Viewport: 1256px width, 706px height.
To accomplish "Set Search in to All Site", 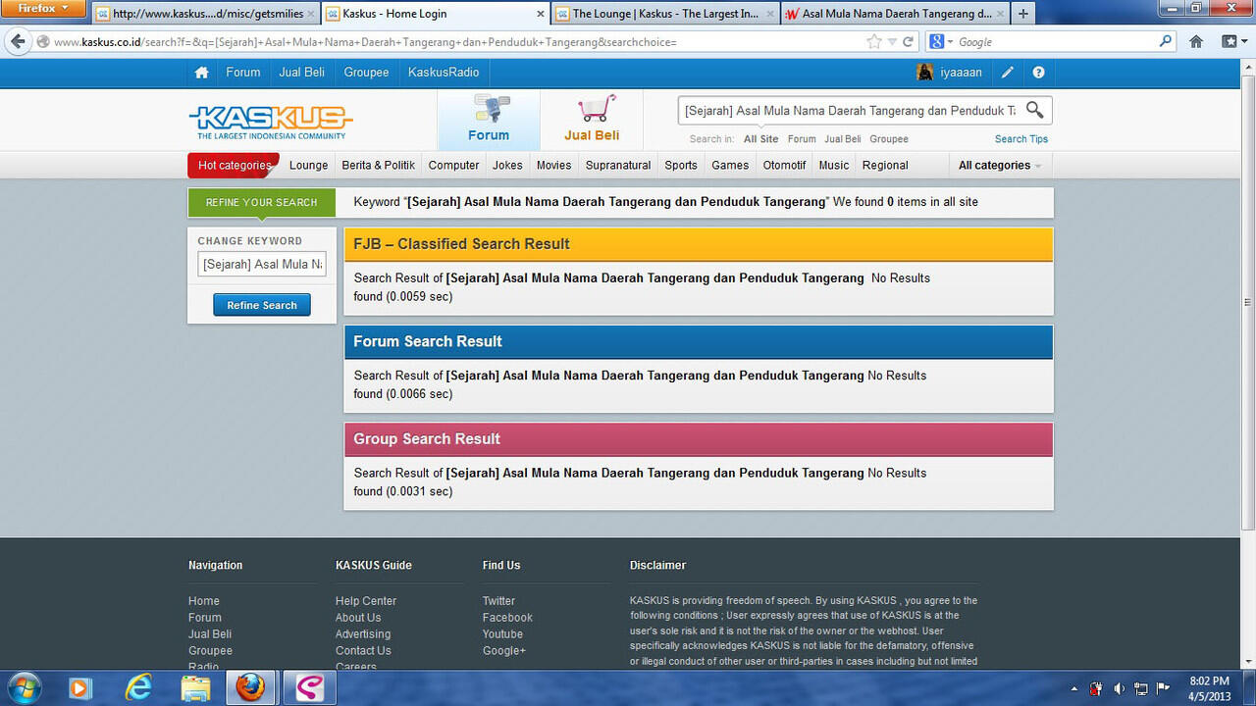I will click(x=760, y=139).
